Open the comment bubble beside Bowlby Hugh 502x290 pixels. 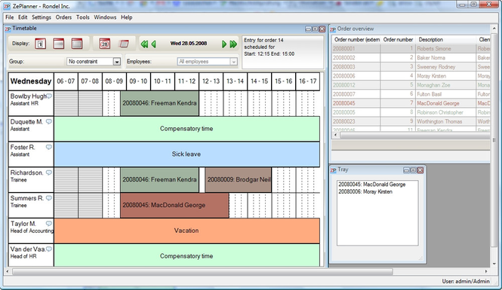pos(49,96)
